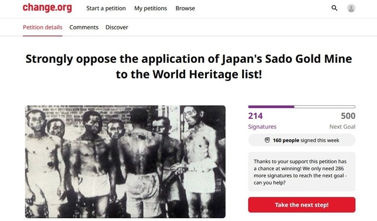Viewport: 377px width, 221px height.
Task: Click the Take the next step! button
Action: (302, 205)
